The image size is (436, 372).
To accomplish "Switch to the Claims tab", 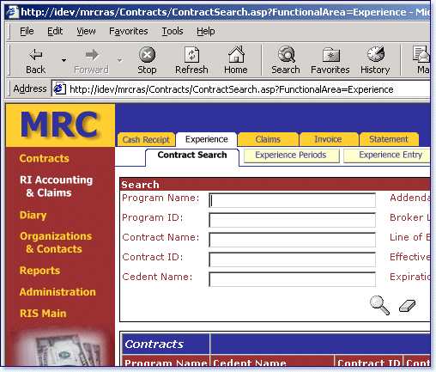I will tap(268, 139).
